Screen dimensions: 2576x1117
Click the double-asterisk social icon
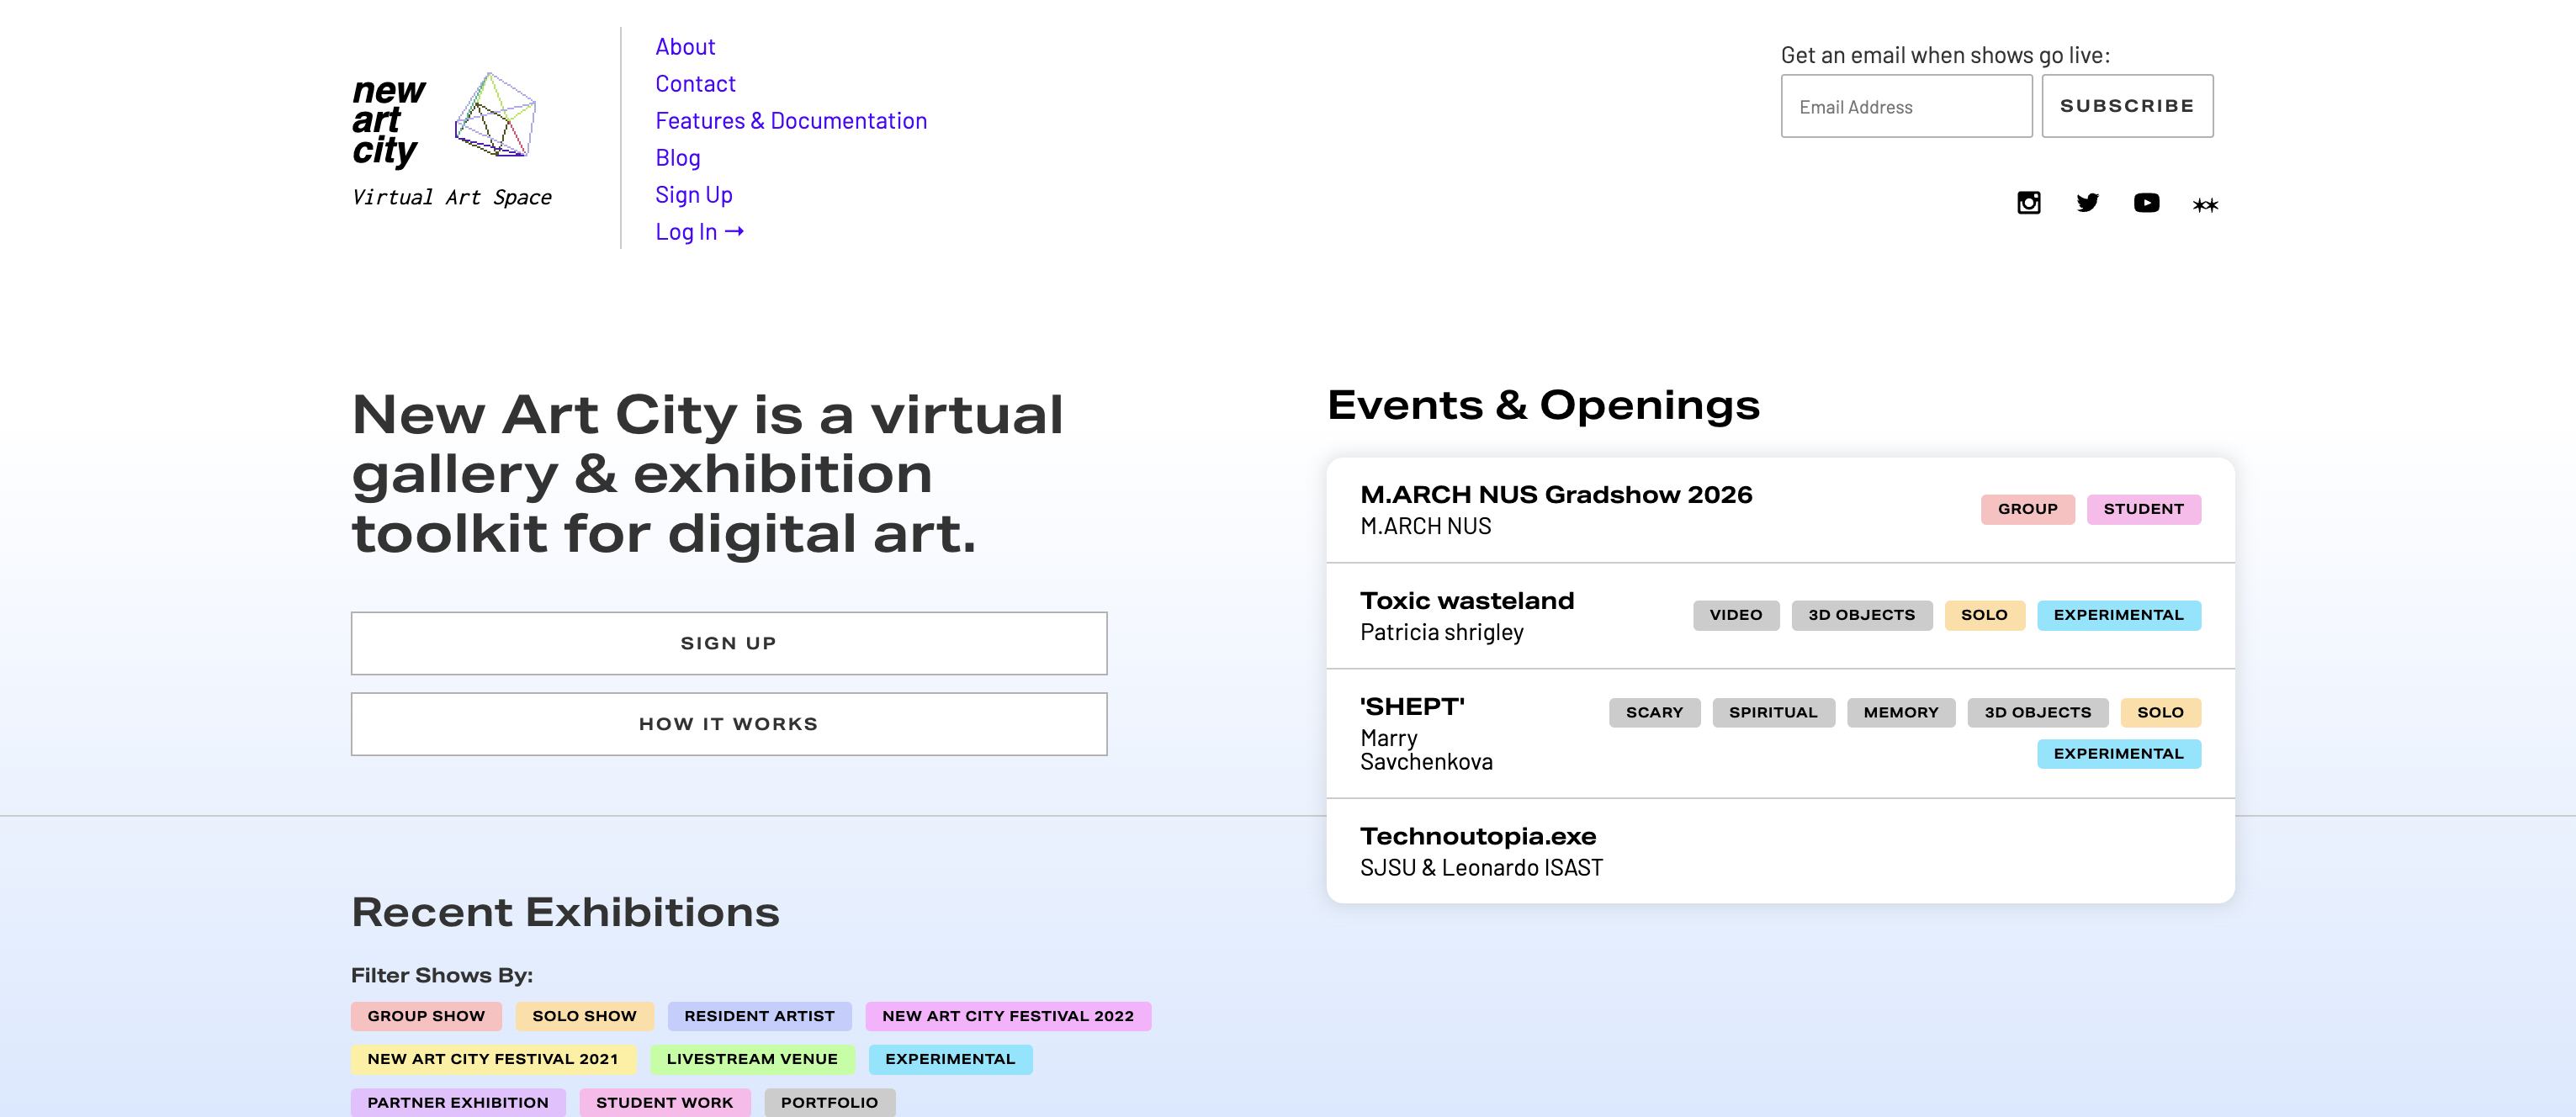point(2205,205)
